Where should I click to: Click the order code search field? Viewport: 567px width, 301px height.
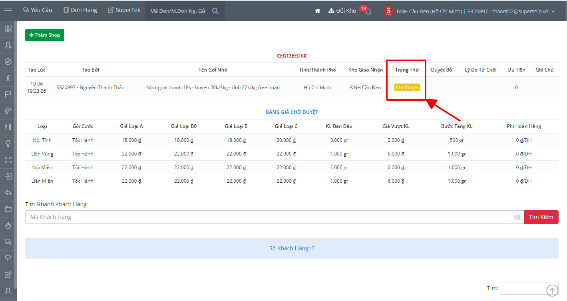pos(178,11)
